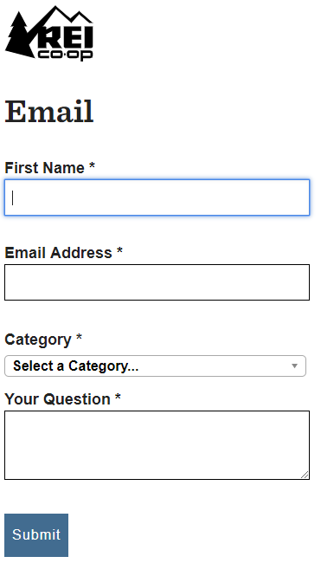This screenshot has width=321, height=563.
Task: Click the Email Address label
Action: click(x=58, y=253)
